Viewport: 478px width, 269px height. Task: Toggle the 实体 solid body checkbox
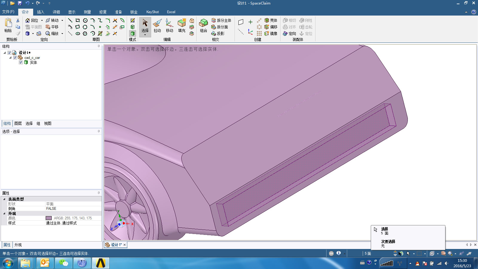[21, 62]
